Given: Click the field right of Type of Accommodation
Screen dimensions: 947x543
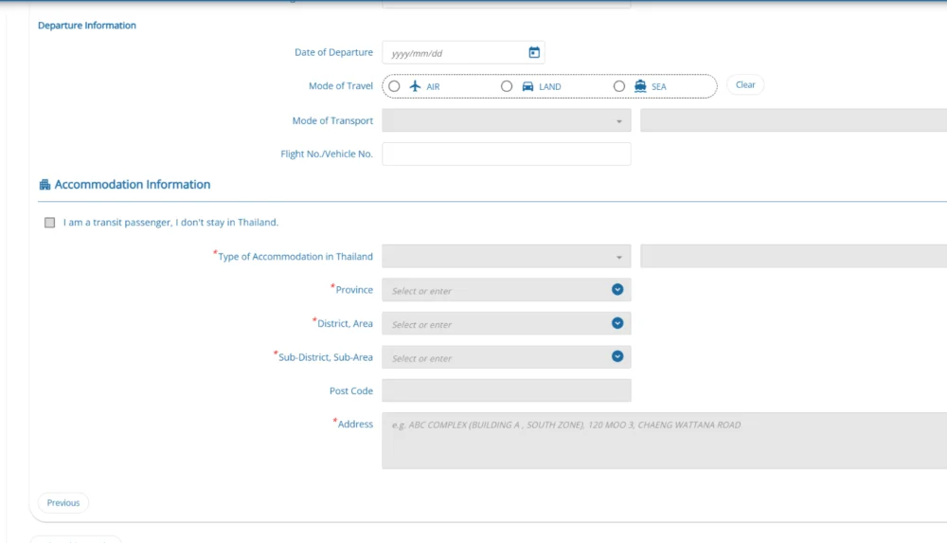Looking at the screenshot, I should (794, 257).
